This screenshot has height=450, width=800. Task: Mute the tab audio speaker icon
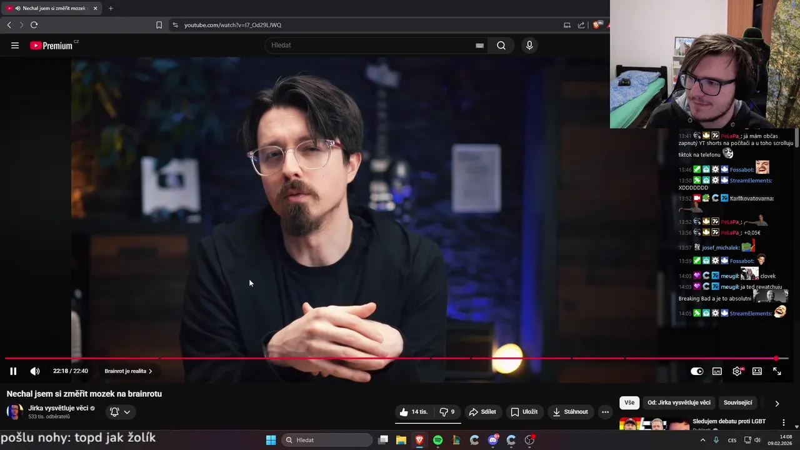coord(18,8)
